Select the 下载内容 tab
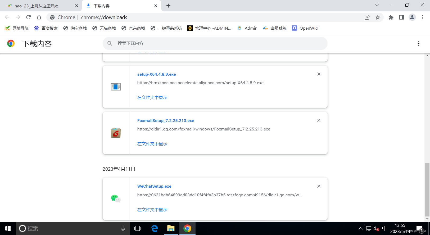 point(122,6)
